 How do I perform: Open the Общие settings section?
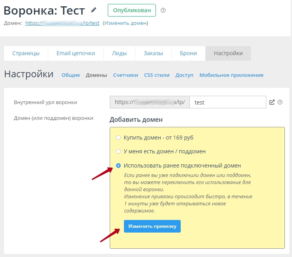click(x=71, y=75)
